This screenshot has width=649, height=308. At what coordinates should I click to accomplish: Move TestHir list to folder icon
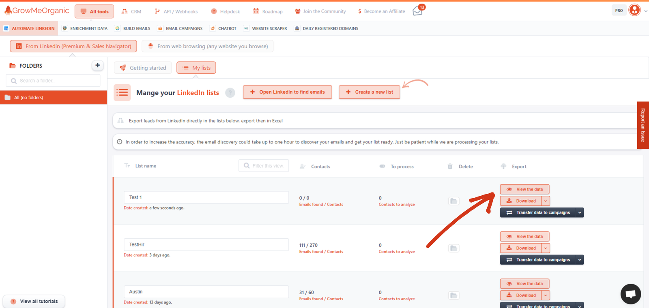[454, 248]
